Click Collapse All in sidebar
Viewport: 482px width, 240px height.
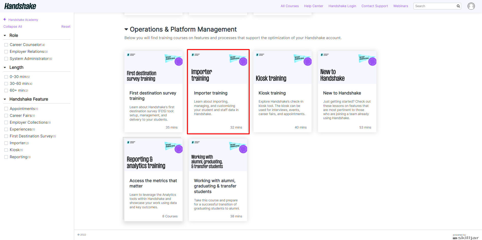click(13, 27)
